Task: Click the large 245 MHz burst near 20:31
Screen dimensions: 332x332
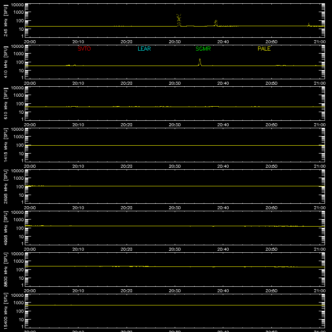Action: pos(179,20)
